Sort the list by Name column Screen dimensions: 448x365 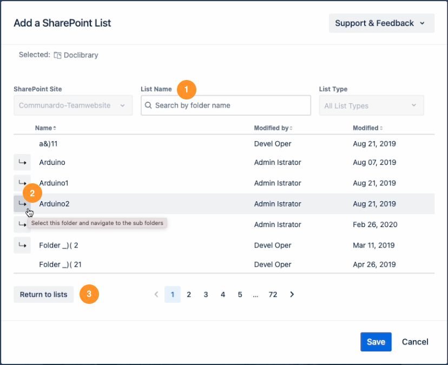click(x=45, y=128)
